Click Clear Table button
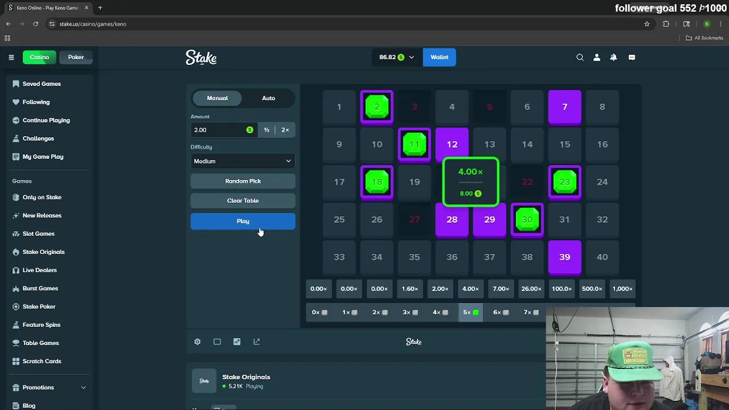Image resolution: width=729 pixels, height=410 pixels. pyautogui.click(x=243, y=200)
